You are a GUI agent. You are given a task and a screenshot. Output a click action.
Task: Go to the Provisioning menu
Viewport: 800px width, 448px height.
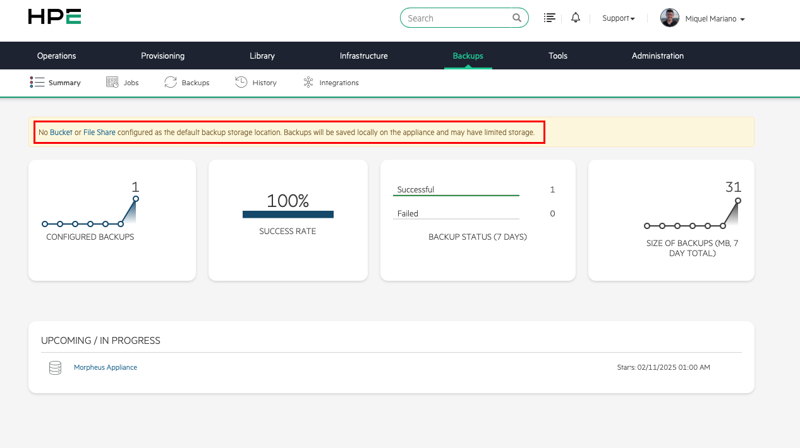click(162, 56)
